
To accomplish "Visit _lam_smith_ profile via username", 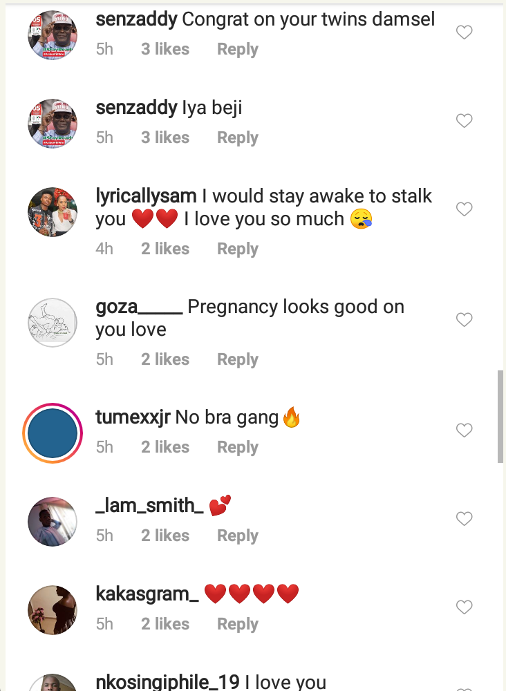I will (149, 506).
